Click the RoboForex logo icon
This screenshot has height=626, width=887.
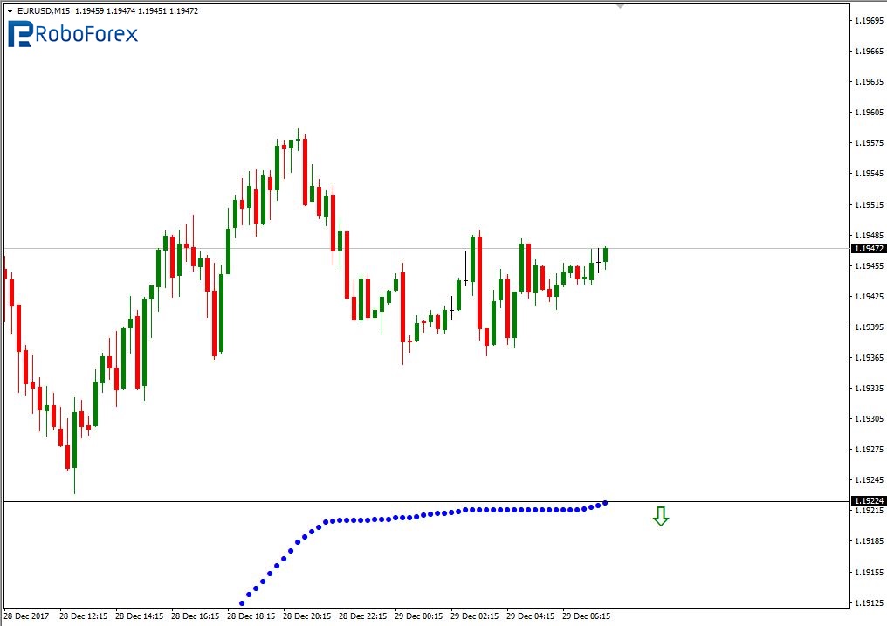click(x=21, y=34)
